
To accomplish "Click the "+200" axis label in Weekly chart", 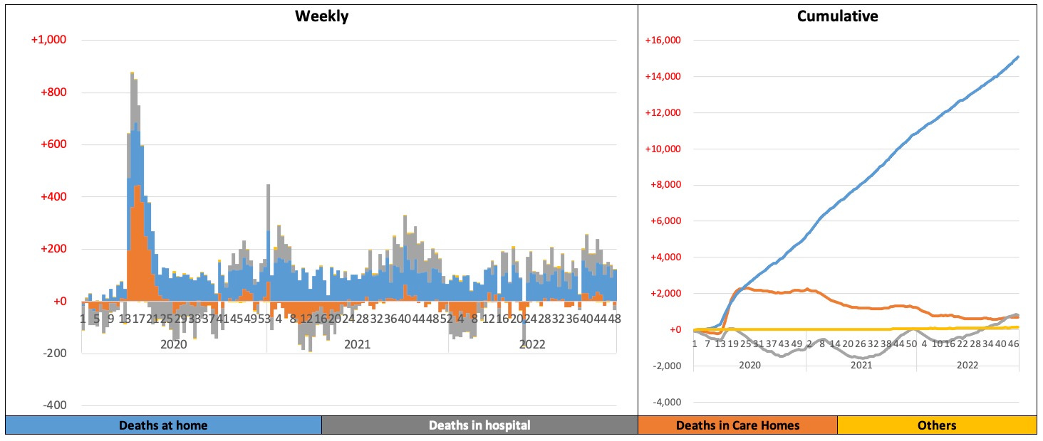I will pos(53,249).
